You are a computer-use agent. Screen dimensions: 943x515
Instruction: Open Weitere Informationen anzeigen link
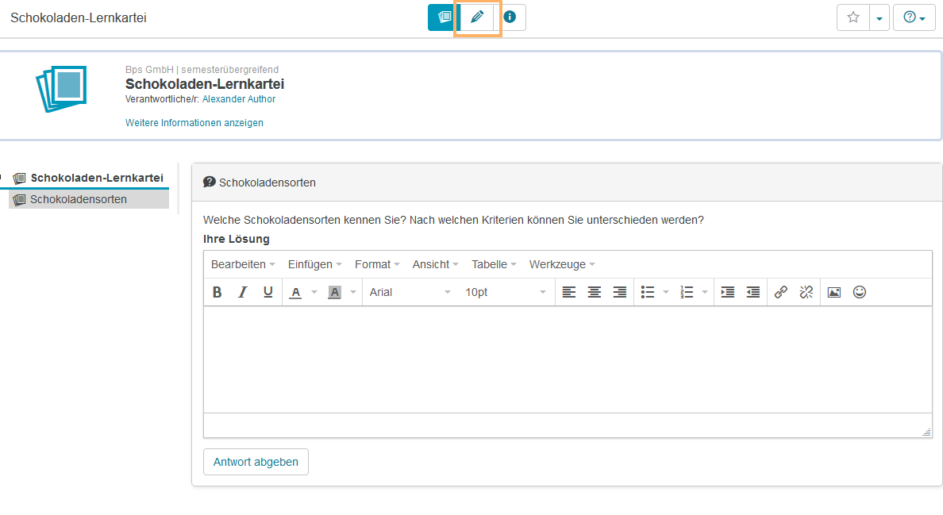coord(194,123)
